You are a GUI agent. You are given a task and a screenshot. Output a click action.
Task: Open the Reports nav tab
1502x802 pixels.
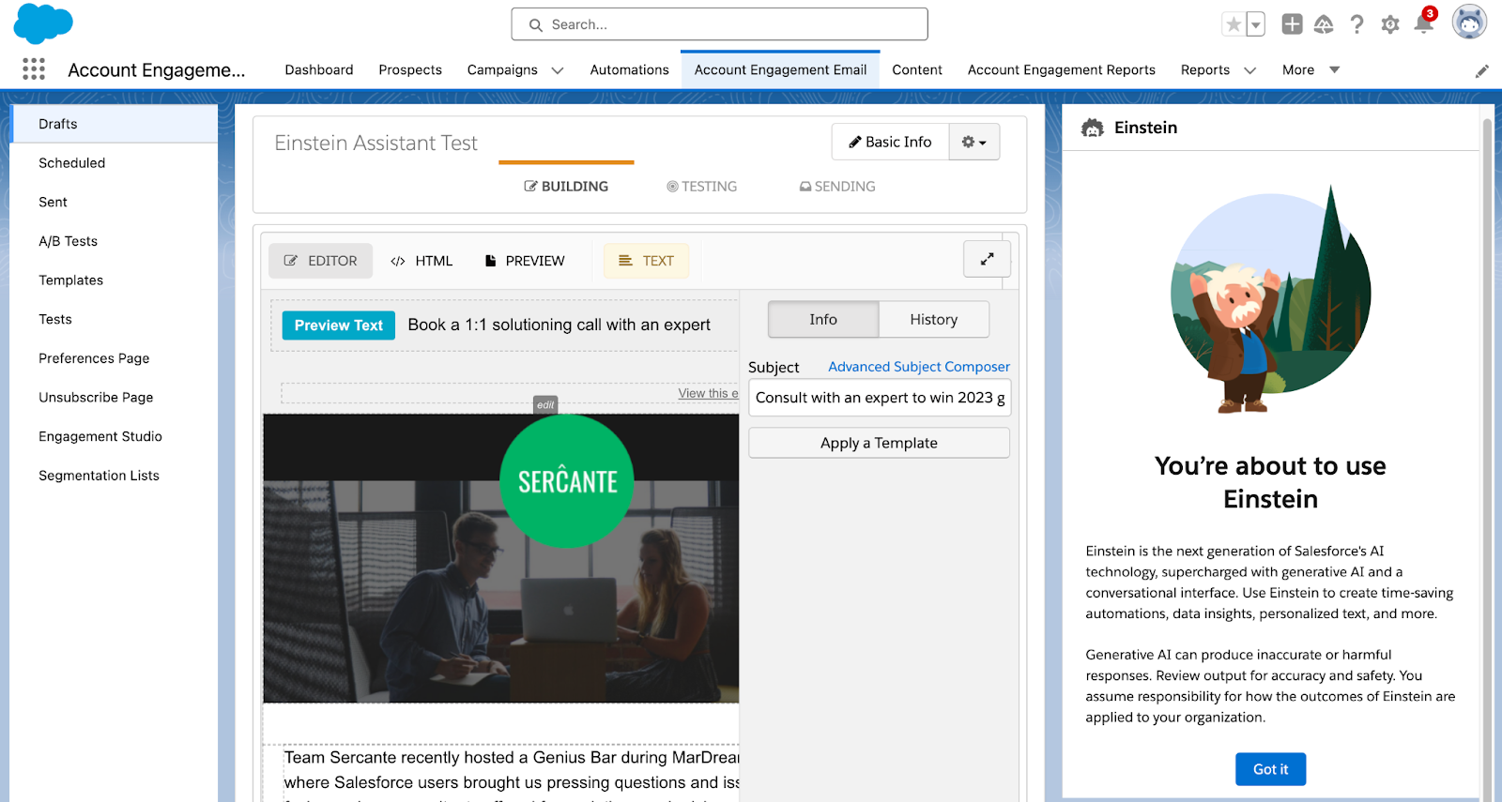[x=1205, y=69]
